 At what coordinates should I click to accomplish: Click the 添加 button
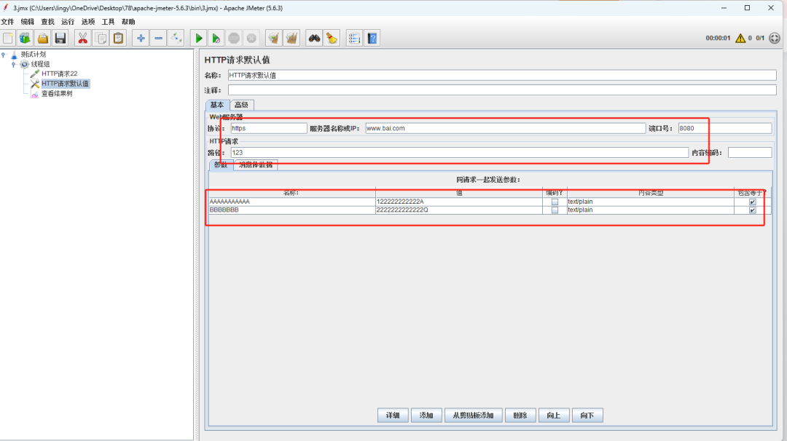[426, 416]
